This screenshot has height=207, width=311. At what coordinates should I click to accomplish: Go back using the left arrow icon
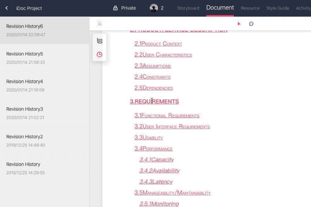coord(7,8)
